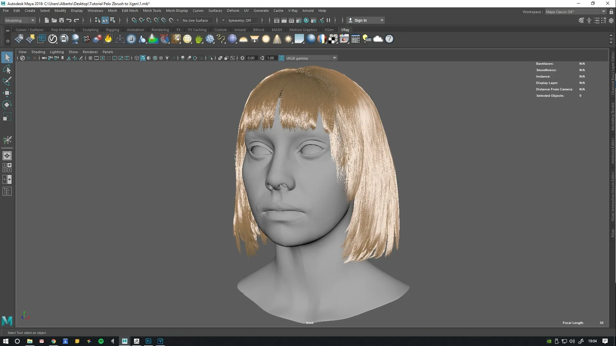Click the V-Ray Fur grass icon in the shelf

tap(198, 39)
